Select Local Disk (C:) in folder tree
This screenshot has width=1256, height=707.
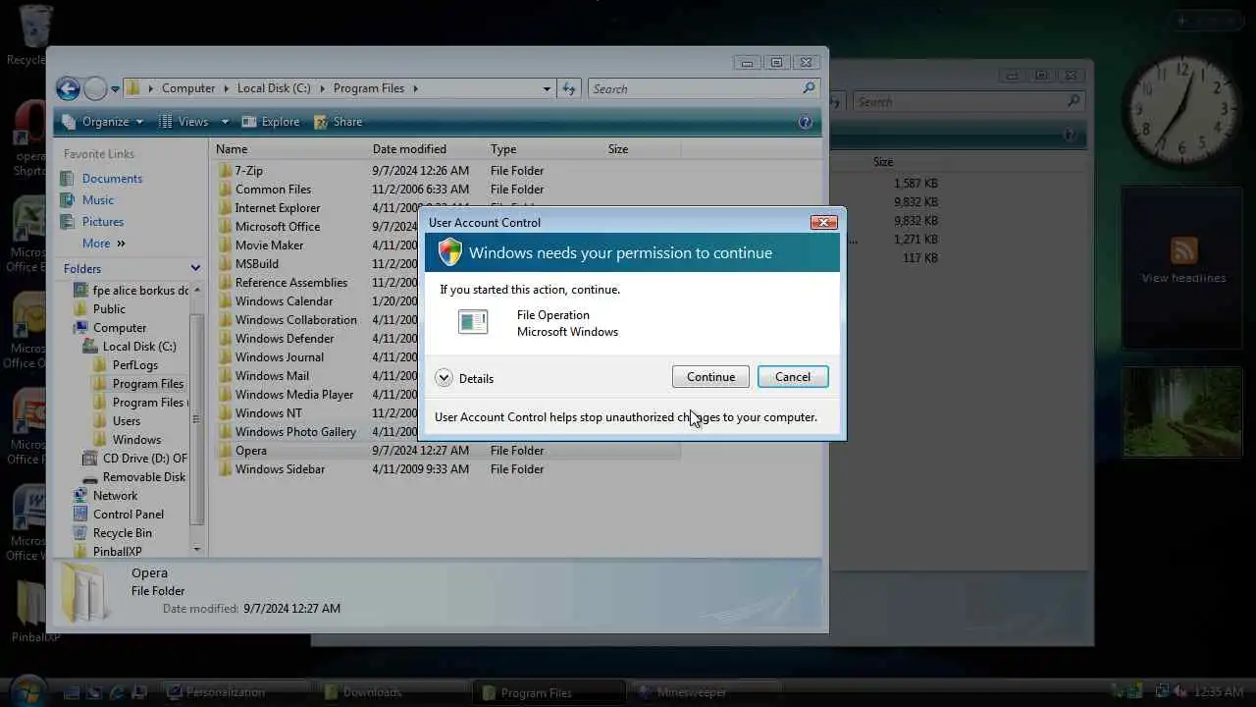139,347
